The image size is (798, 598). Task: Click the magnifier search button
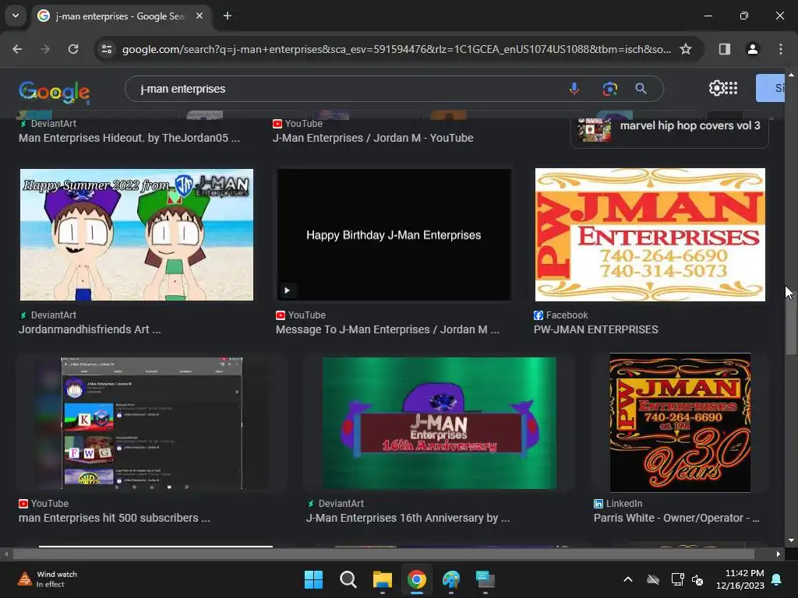[641, 89]
